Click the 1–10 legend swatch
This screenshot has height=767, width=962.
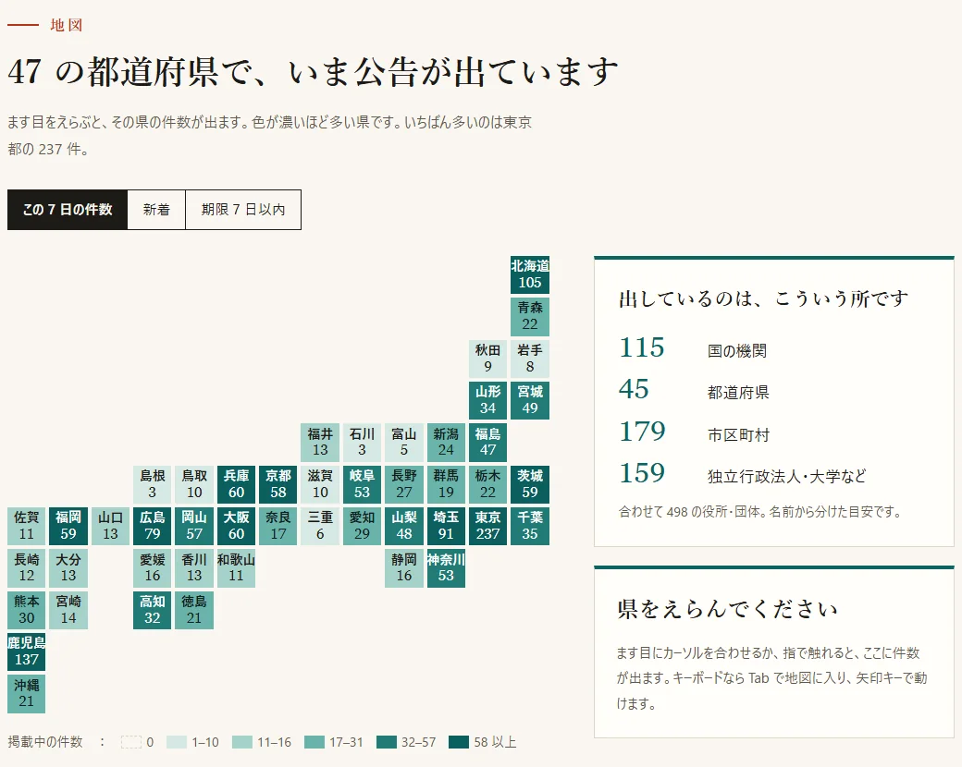point(176,742)
